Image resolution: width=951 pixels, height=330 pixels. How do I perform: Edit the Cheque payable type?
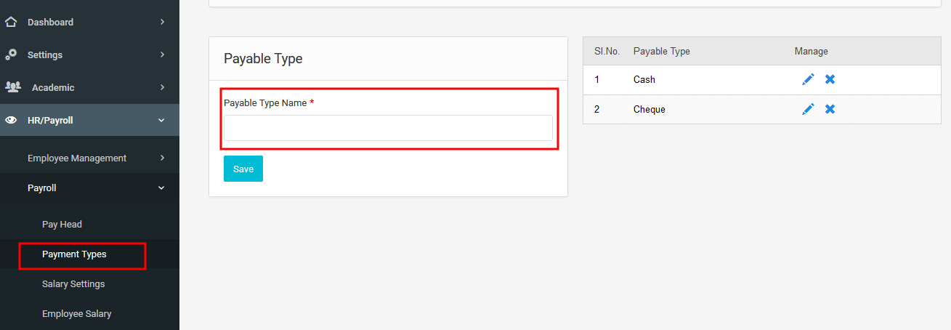click(808, 109)
